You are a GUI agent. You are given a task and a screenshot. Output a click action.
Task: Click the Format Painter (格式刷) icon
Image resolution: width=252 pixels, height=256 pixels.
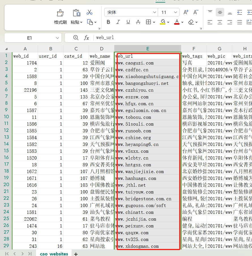pyautogui.click(x=60, y=13)
